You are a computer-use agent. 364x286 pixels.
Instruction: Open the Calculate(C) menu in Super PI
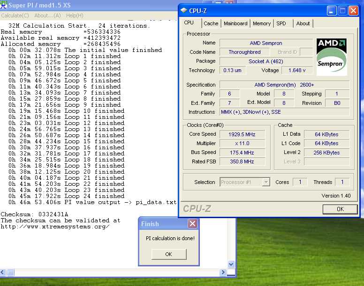[x=15, y=15]
